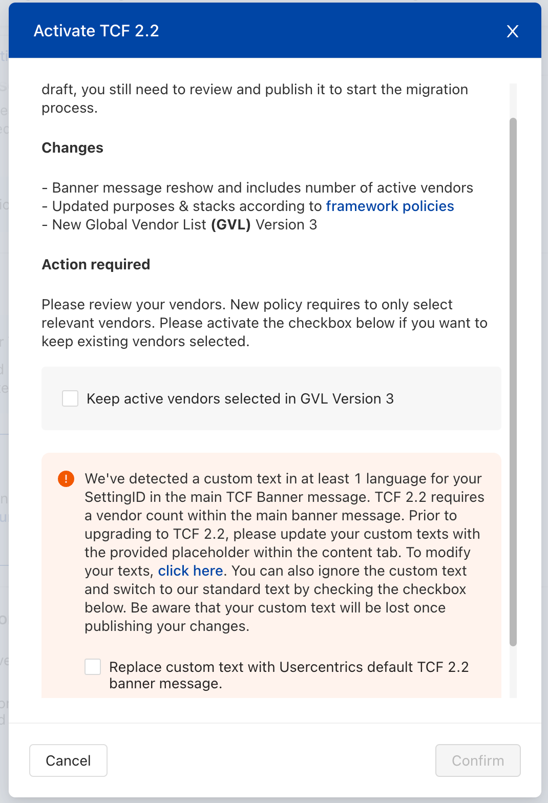Click the 'Replace custom text with Usercentrics default' label
The width and height of the screenshot is (548, 803).
[289, 675]
